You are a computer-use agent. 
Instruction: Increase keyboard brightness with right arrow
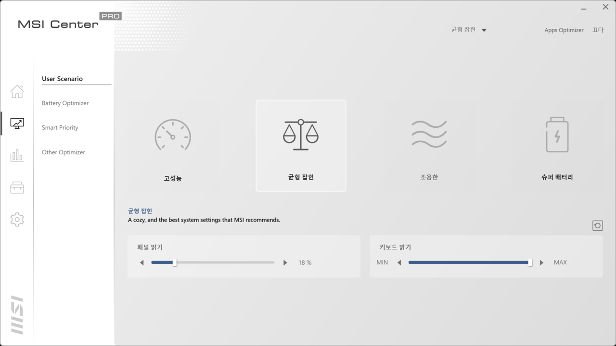pyautogui.click(x=542, y=263)
